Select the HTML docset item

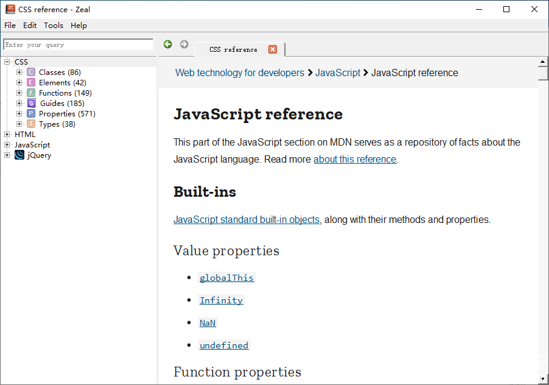25,134
